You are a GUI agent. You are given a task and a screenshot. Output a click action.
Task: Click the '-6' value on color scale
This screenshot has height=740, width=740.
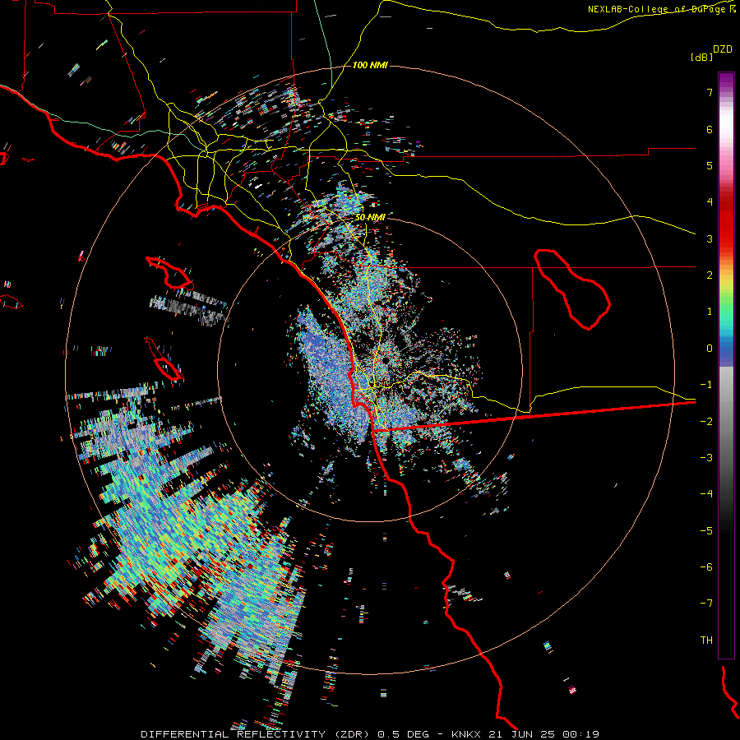706,567
